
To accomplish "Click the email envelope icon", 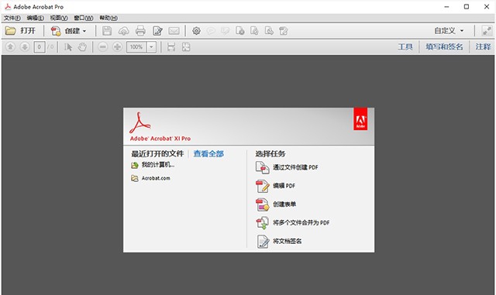I will (x=174, y=31).
